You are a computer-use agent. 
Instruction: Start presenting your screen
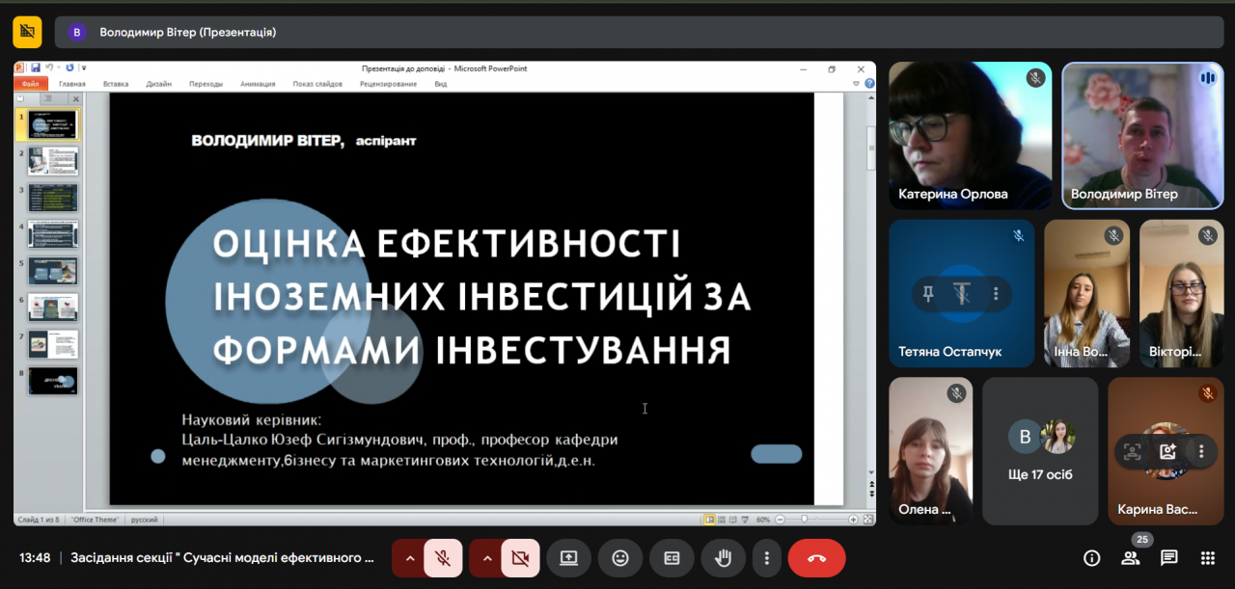[x=568, y=558]
